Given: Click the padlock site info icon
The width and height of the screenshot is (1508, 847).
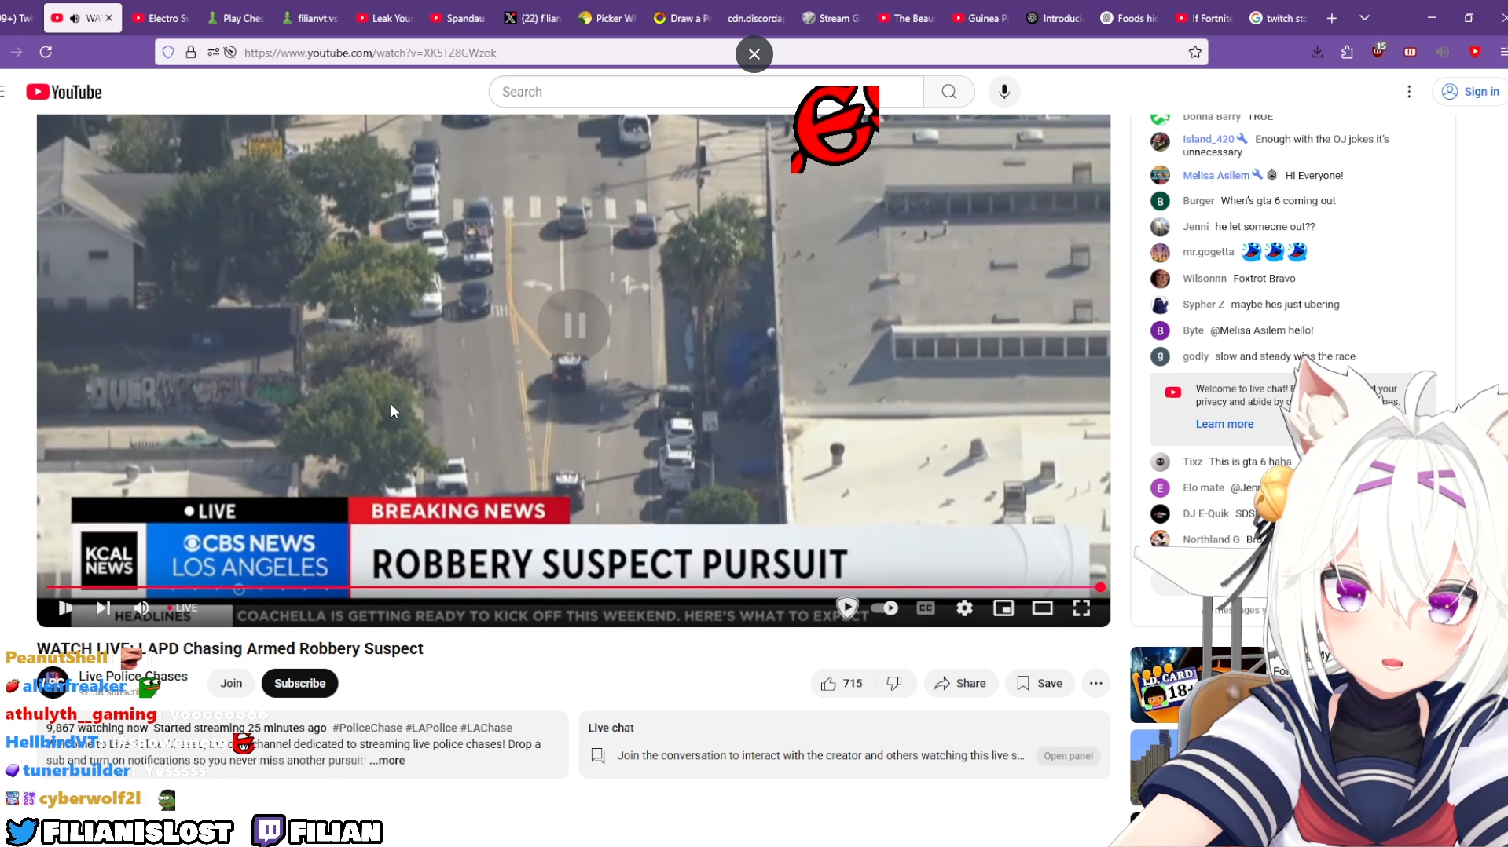Looking at the screenshot, I should point(191,53).
